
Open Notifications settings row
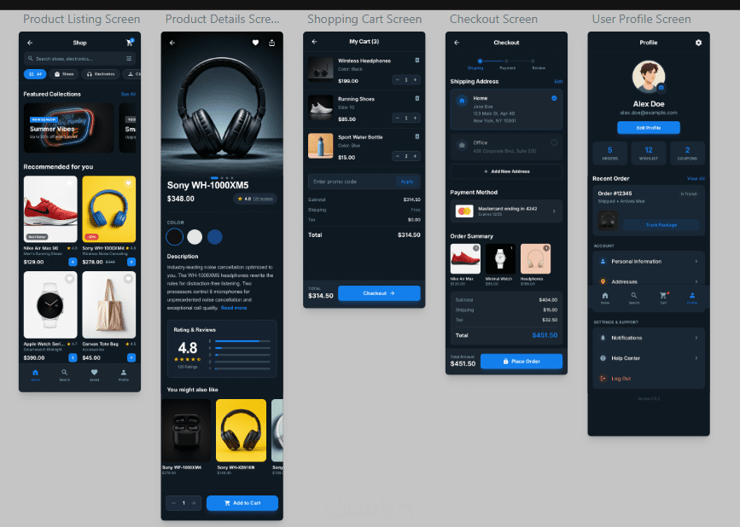649,338
